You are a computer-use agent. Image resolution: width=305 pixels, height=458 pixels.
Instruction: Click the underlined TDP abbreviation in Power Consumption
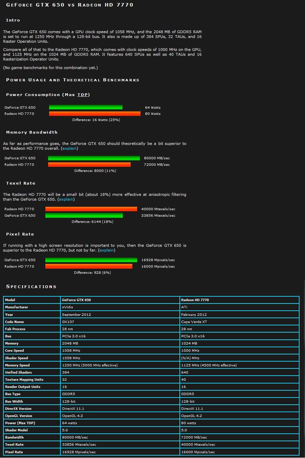pyautogui.click(x=83, y=95)
